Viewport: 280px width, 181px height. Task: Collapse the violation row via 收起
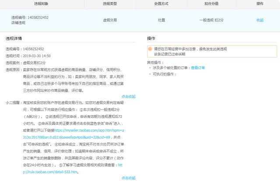(260, 20)
